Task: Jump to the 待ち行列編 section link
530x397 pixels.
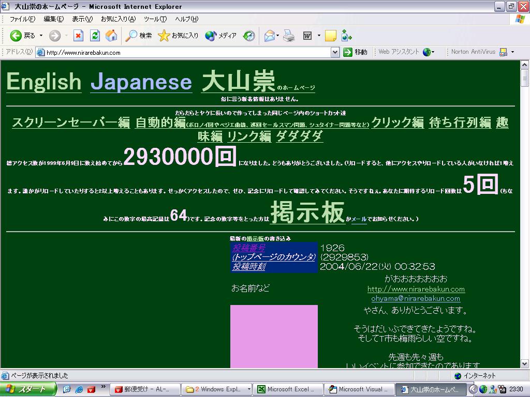Action: click(460, 122)
